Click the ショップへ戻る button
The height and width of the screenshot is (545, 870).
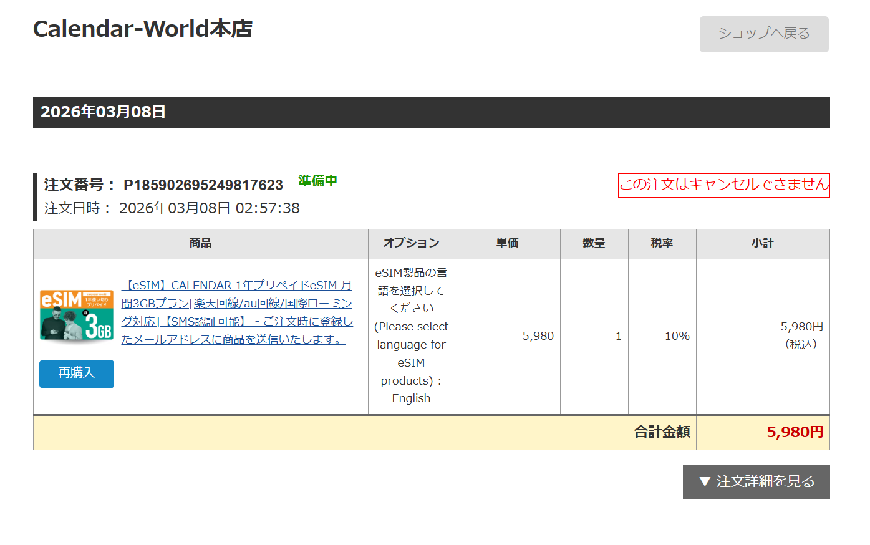[x=764, y=34]
